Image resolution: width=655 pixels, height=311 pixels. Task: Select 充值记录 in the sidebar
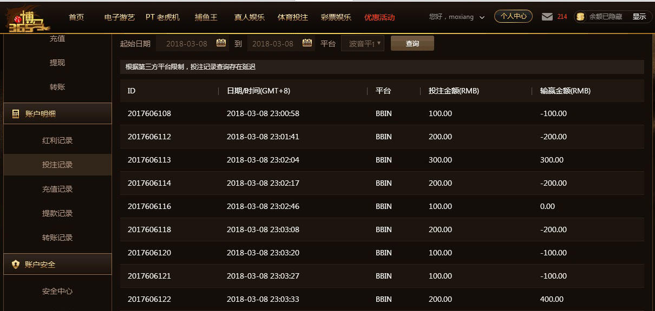tap(57, 189)
